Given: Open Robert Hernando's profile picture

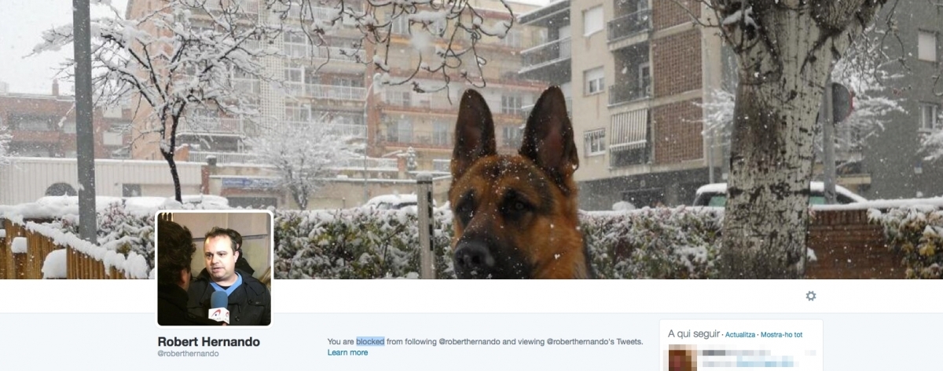Looking at the screenshot, I should (x=215, y=268).
